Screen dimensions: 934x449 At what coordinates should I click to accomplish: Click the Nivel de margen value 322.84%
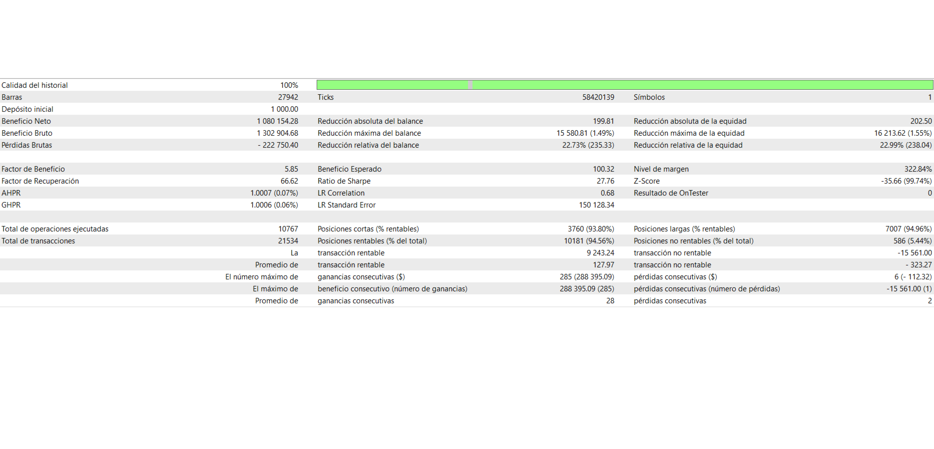pos(918,169)
